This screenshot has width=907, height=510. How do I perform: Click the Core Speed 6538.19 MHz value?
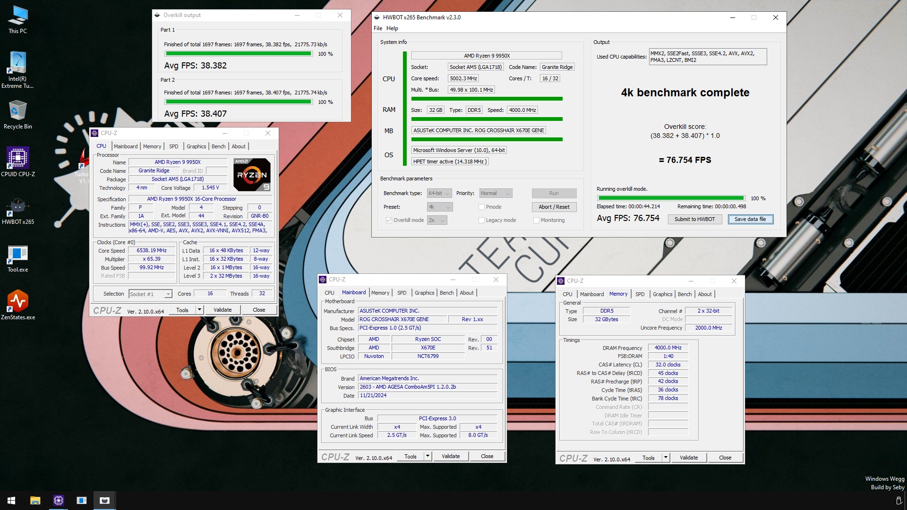pyautogui.click(x=152, y=251)
